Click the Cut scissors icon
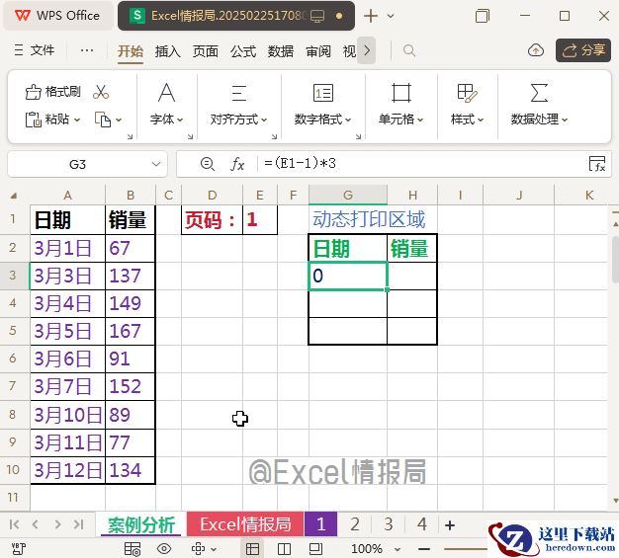The image size is (619, 558). [101, 92]
